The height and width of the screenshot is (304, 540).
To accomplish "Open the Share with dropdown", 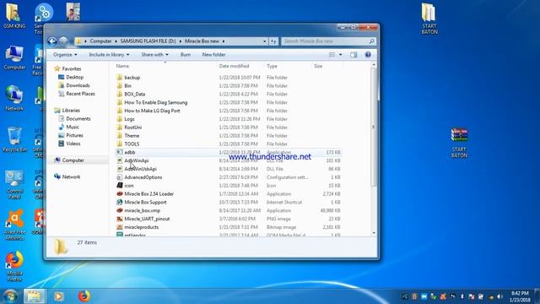I will coord(154,55).
